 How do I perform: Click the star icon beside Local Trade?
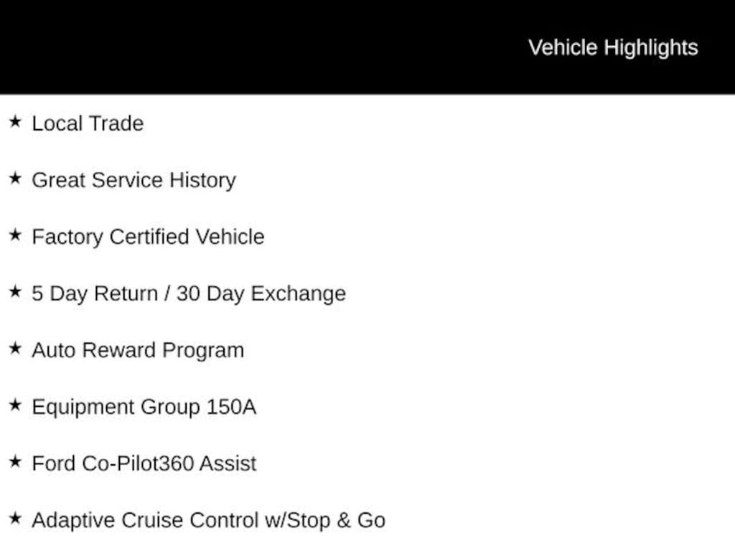click(x=15, y=122)
